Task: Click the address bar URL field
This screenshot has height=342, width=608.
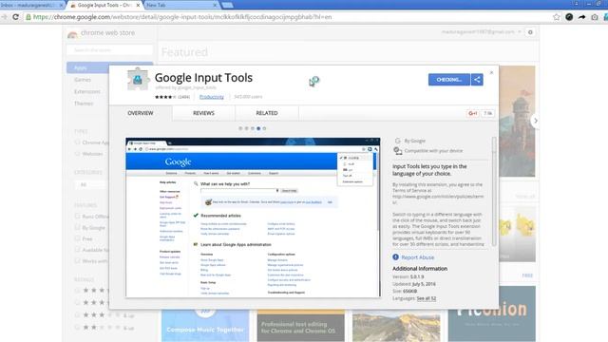Action: (x=287, y=17)
